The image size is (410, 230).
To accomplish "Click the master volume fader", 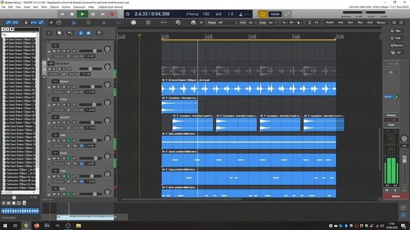I will (x=404, y=159).
